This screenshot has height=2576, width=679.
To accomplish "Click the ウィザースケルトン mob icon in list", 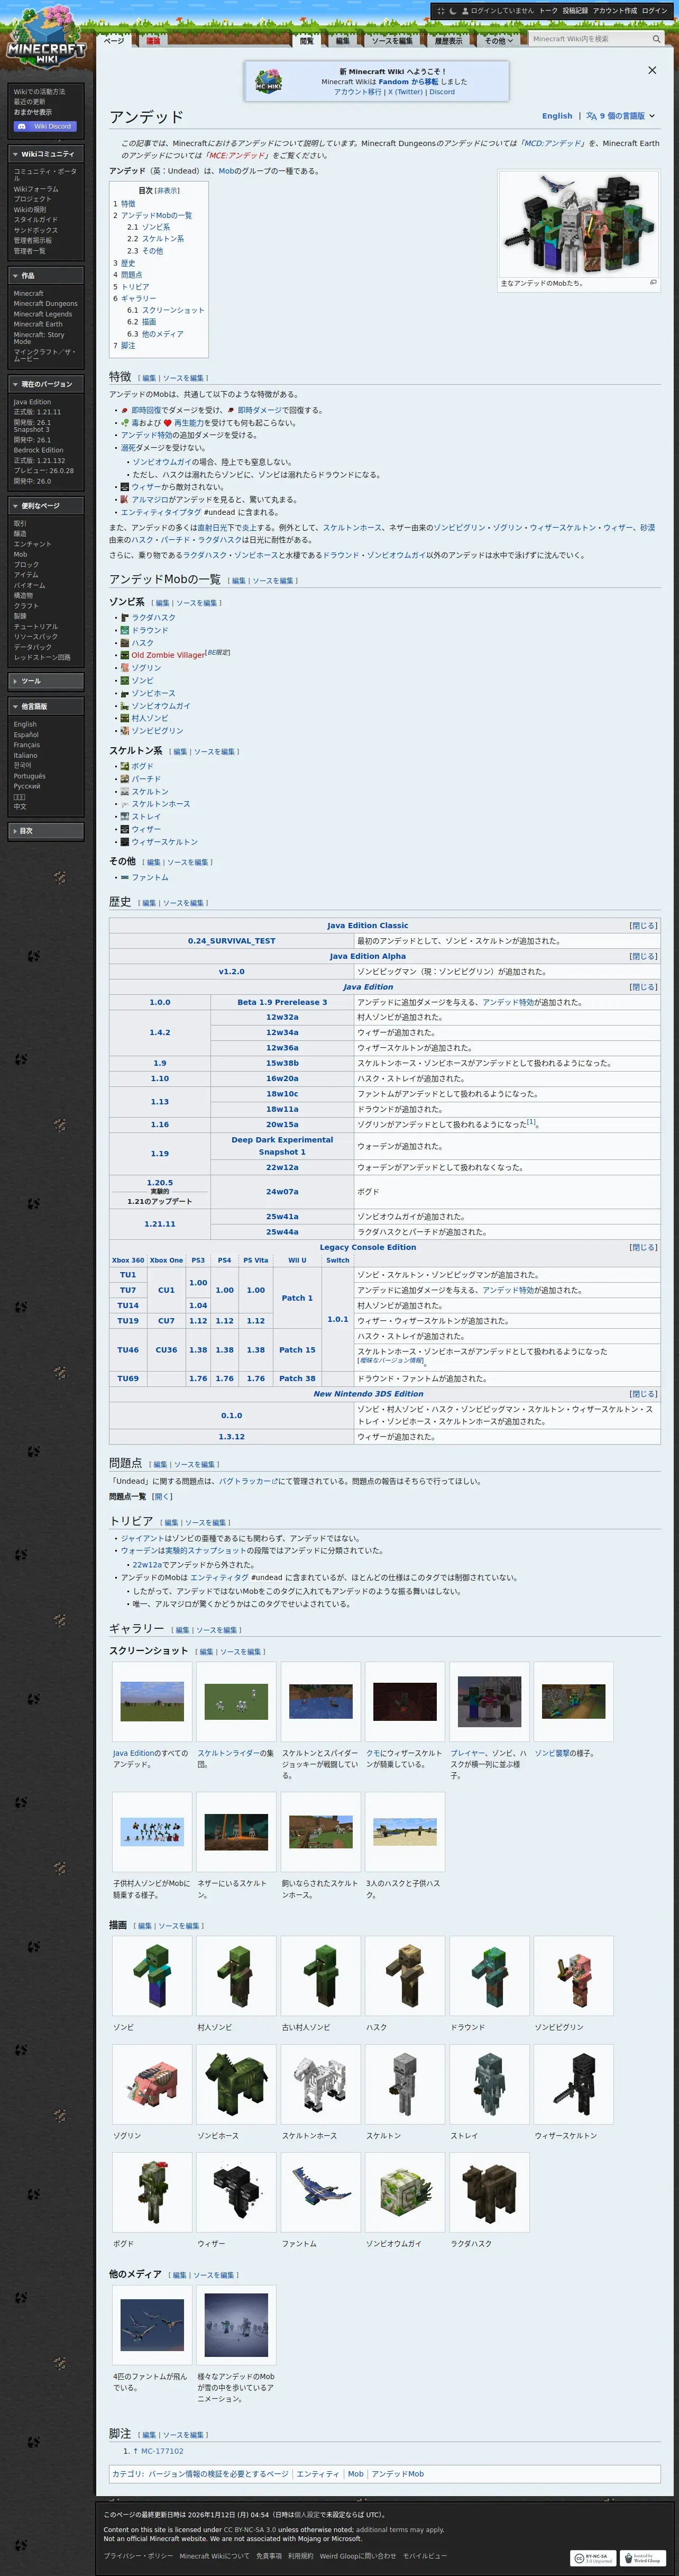I will click(x=125, y=842).
